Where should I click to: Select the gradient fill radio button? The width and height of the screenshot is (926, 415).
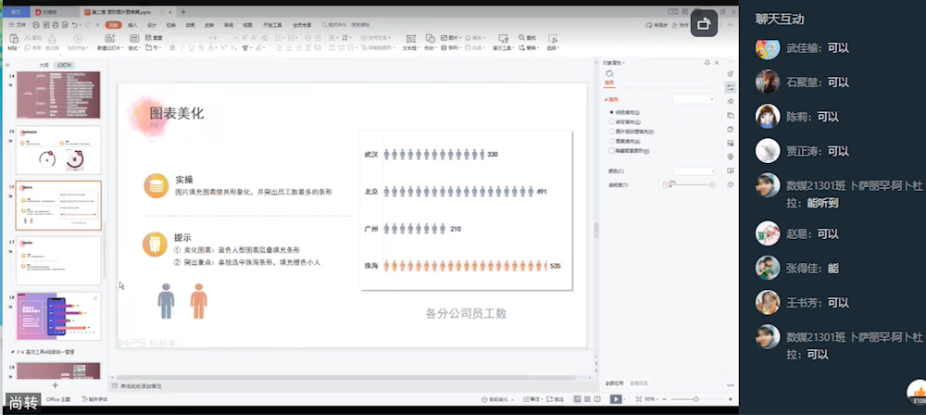(x=611, y=121)
